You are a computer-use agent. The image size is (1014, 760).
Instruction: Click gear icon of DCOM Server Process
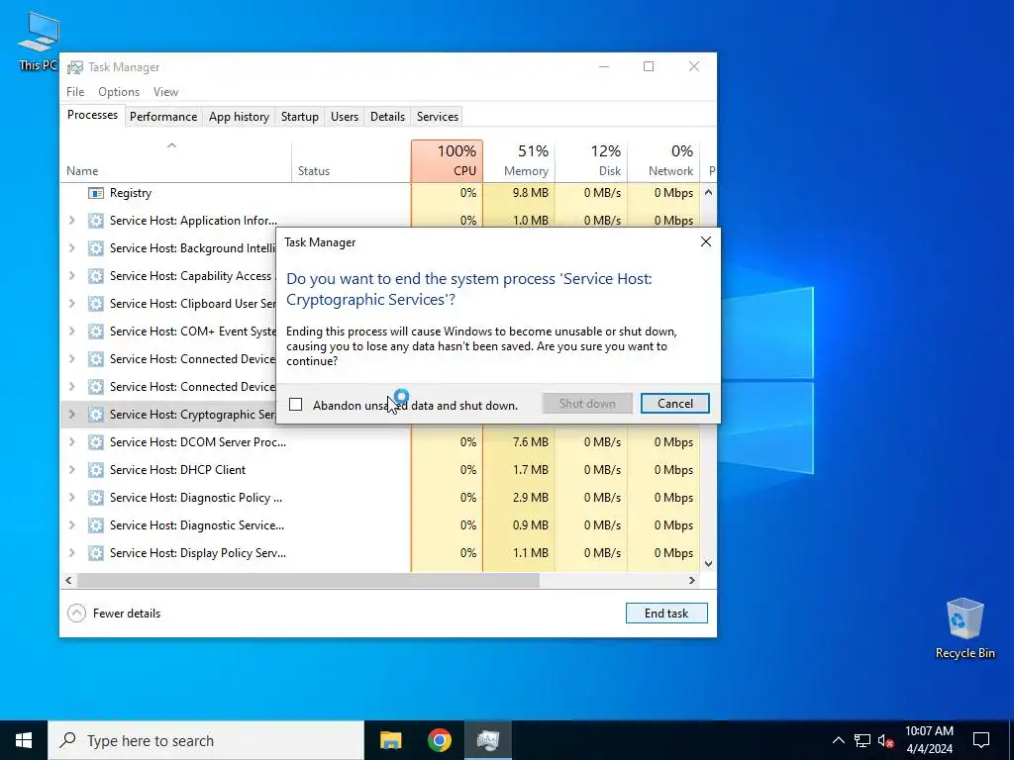96,442
